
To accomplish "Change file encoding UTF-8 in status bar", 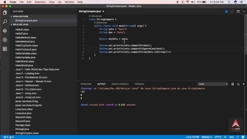I will point(218,137).
